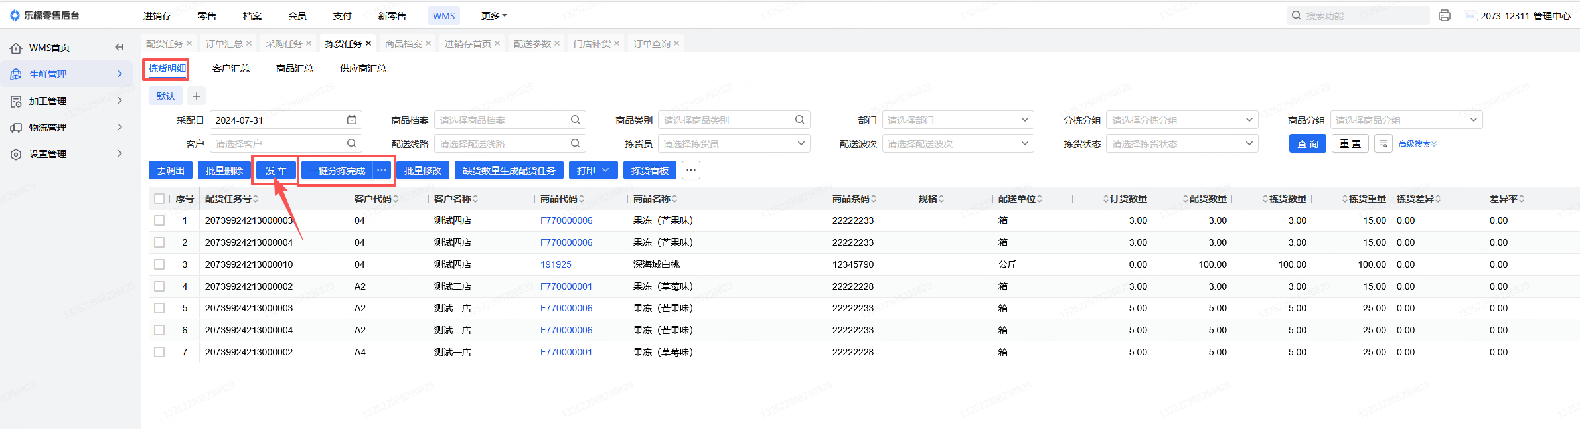Toggle the select-all checkbox in table header
The image size is (1580, 429).
tap(159, 199)
